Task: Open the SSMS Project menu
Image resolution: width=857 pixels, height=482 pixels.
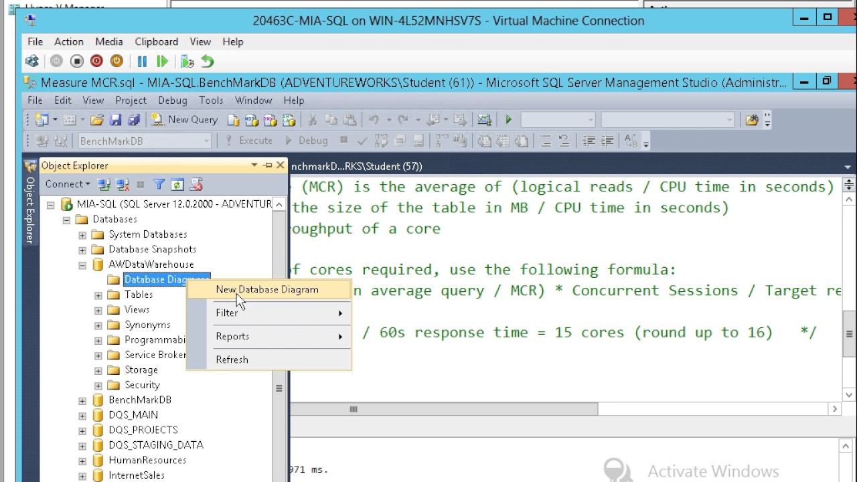Action: 131,100
